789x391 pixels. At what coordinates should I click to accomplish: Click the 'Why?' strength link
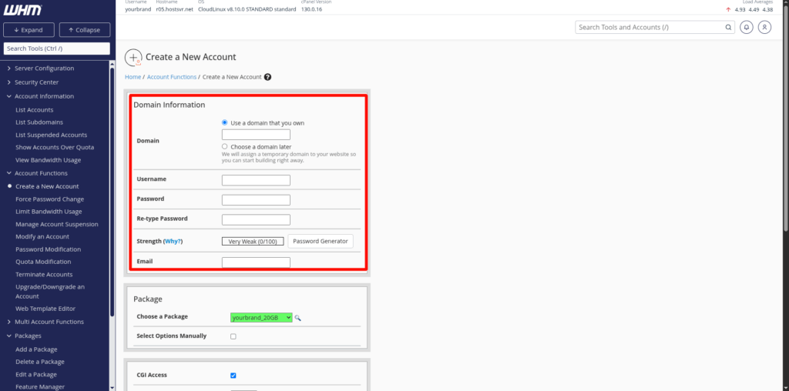173,241
